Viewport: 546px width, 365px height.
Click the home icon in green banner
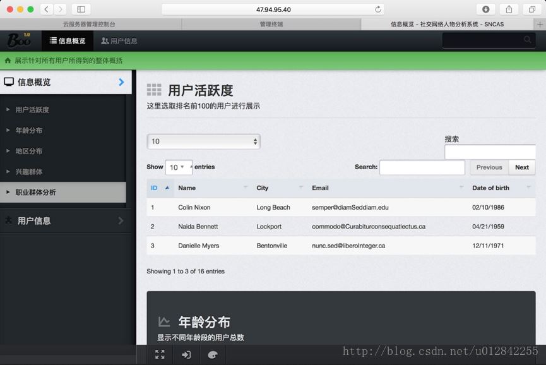[8, 61]
